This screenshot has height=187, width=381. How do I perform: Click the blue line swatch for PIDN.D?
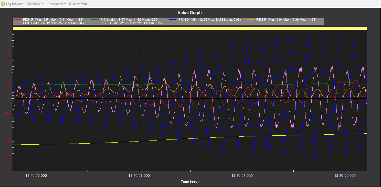(173, 20)
